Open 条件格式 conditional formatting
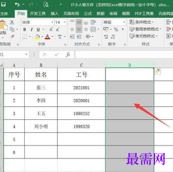 (142, 22)
